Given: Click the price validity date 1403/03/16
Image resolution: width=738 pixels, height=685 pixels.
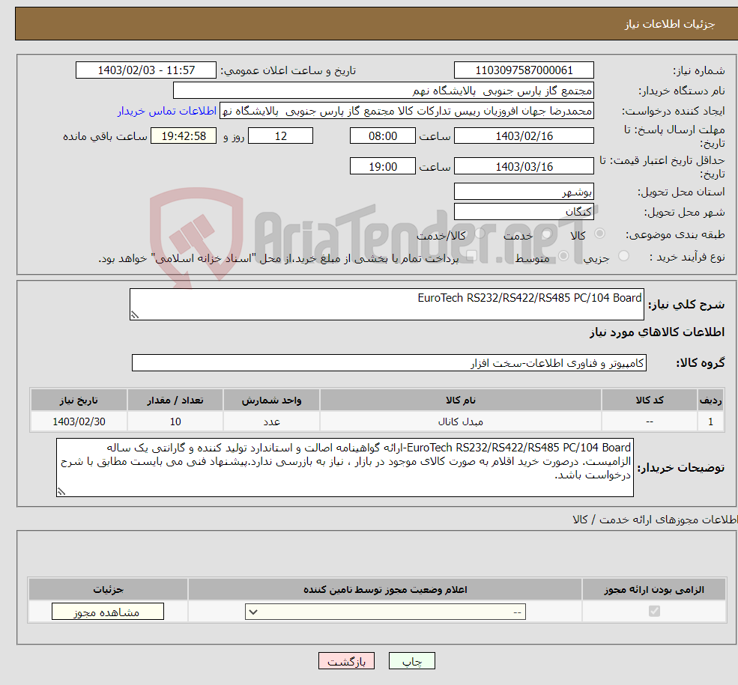Looking at the screenshot, I should click(x=524, y=166).
